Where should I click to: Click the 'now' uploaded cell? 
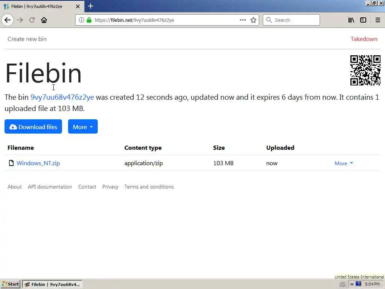click(271, 163)
